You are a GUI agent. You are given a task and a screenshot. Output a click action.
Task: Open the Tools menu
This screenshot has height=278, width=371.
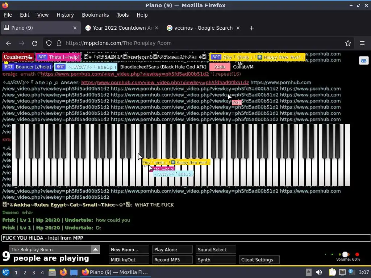122,15
